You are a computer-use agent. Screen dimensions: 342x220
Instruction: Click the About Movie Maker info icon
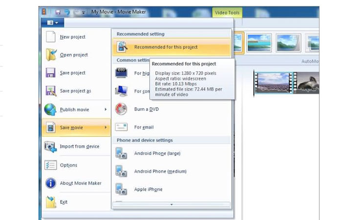point(51,183)
